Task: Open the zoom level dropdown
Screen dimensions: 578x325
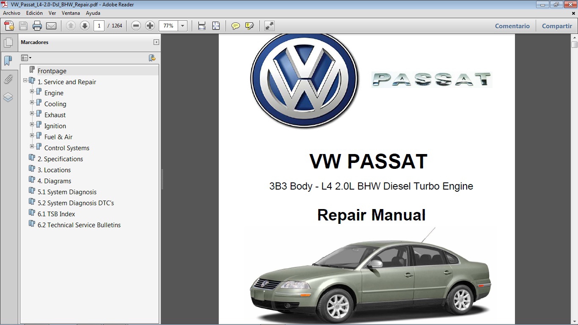Action: tap(182, 25)
